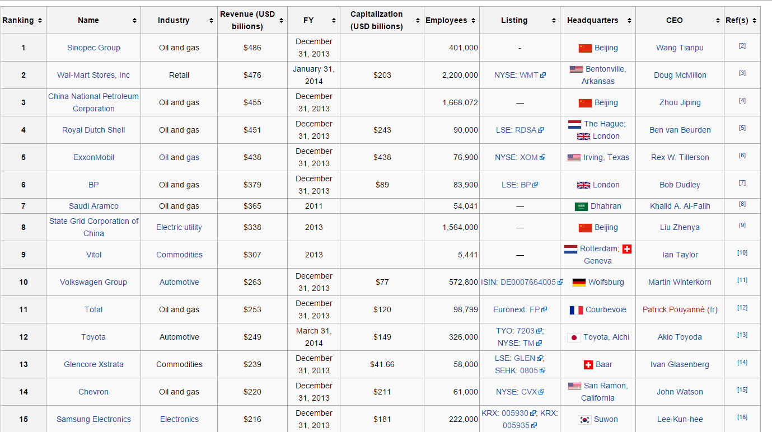Screen dimensions: 772x432
Task: Open Lee Kun-hee CEO link
Action: pyautogui.click(x=680, y=419)
